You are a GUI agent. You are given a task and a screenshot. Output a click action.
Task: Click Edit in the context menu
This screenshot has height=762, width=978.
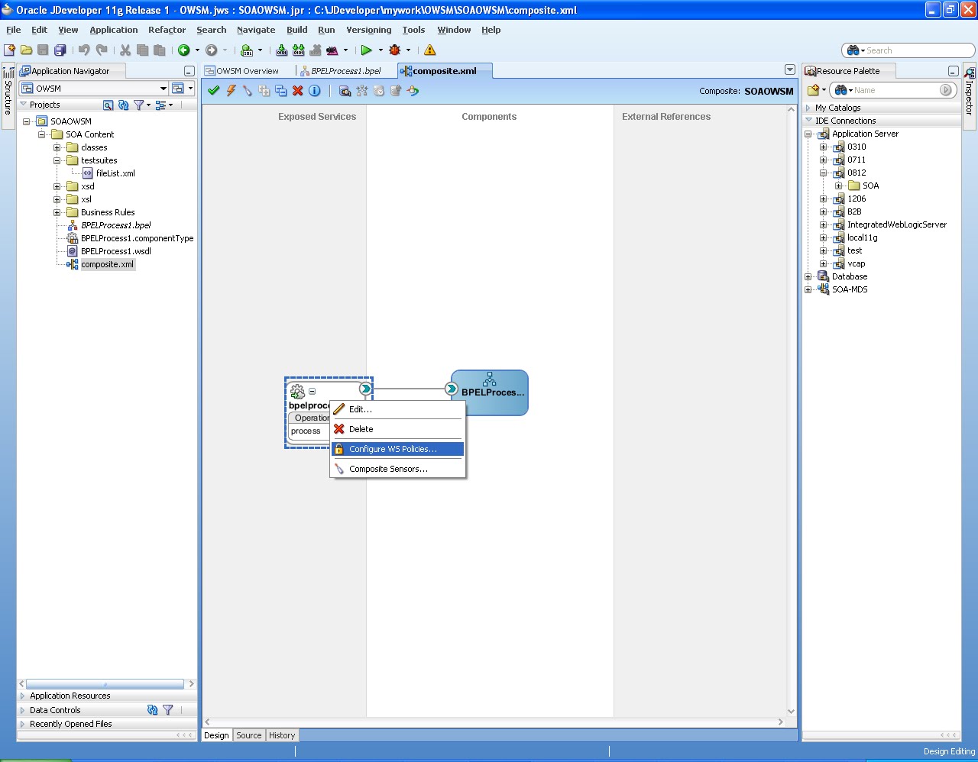(358, 408)
